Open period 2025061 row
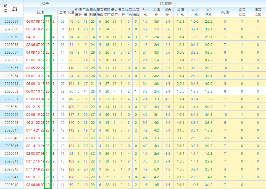 click(x=11, y=22)
